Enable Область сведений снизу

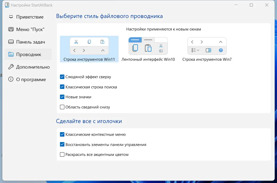[x=62, y=107]
